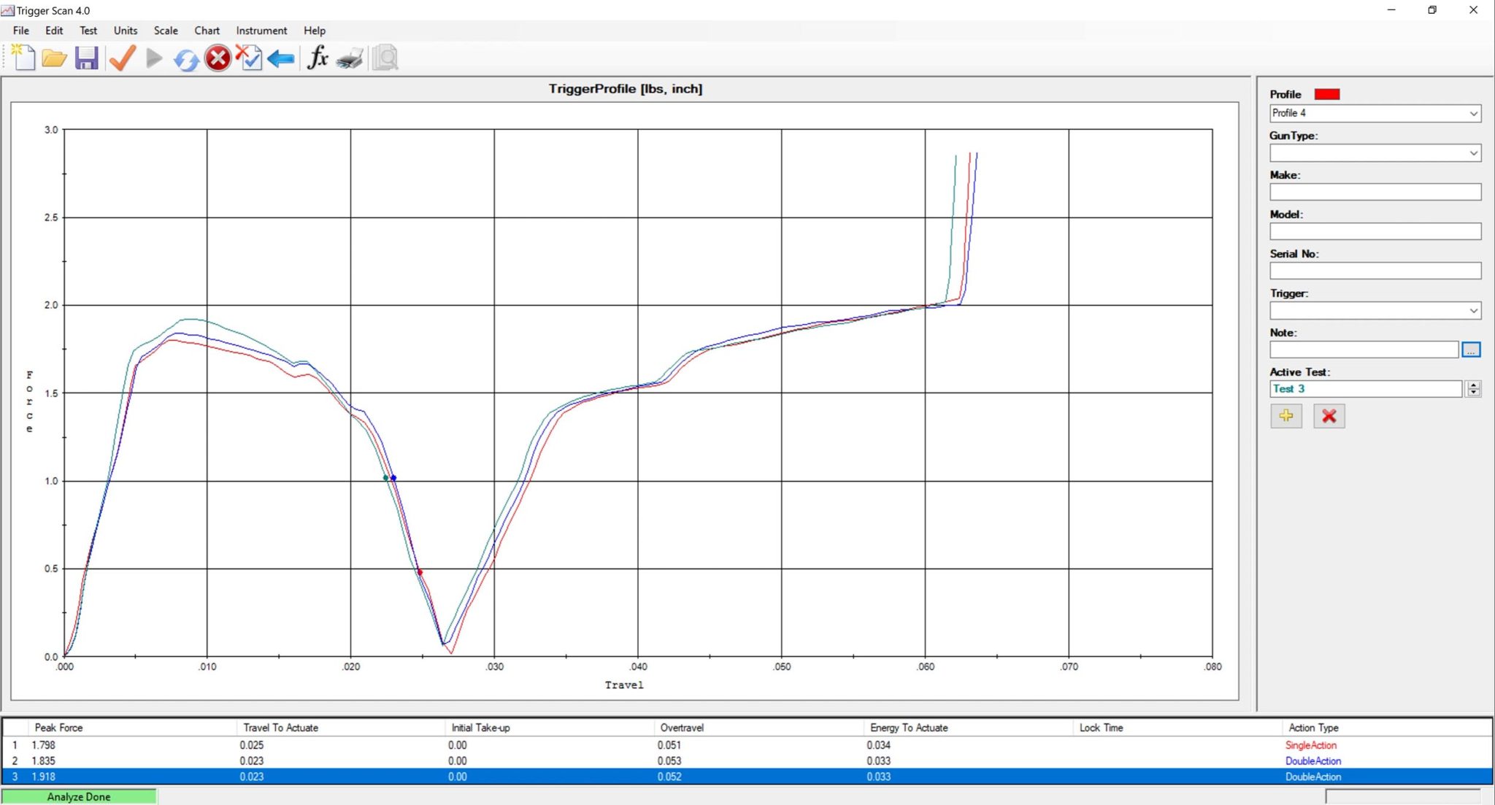Click the red stop X icon
This screenshot has width=1495, height=805.
[x=218, y=58]
